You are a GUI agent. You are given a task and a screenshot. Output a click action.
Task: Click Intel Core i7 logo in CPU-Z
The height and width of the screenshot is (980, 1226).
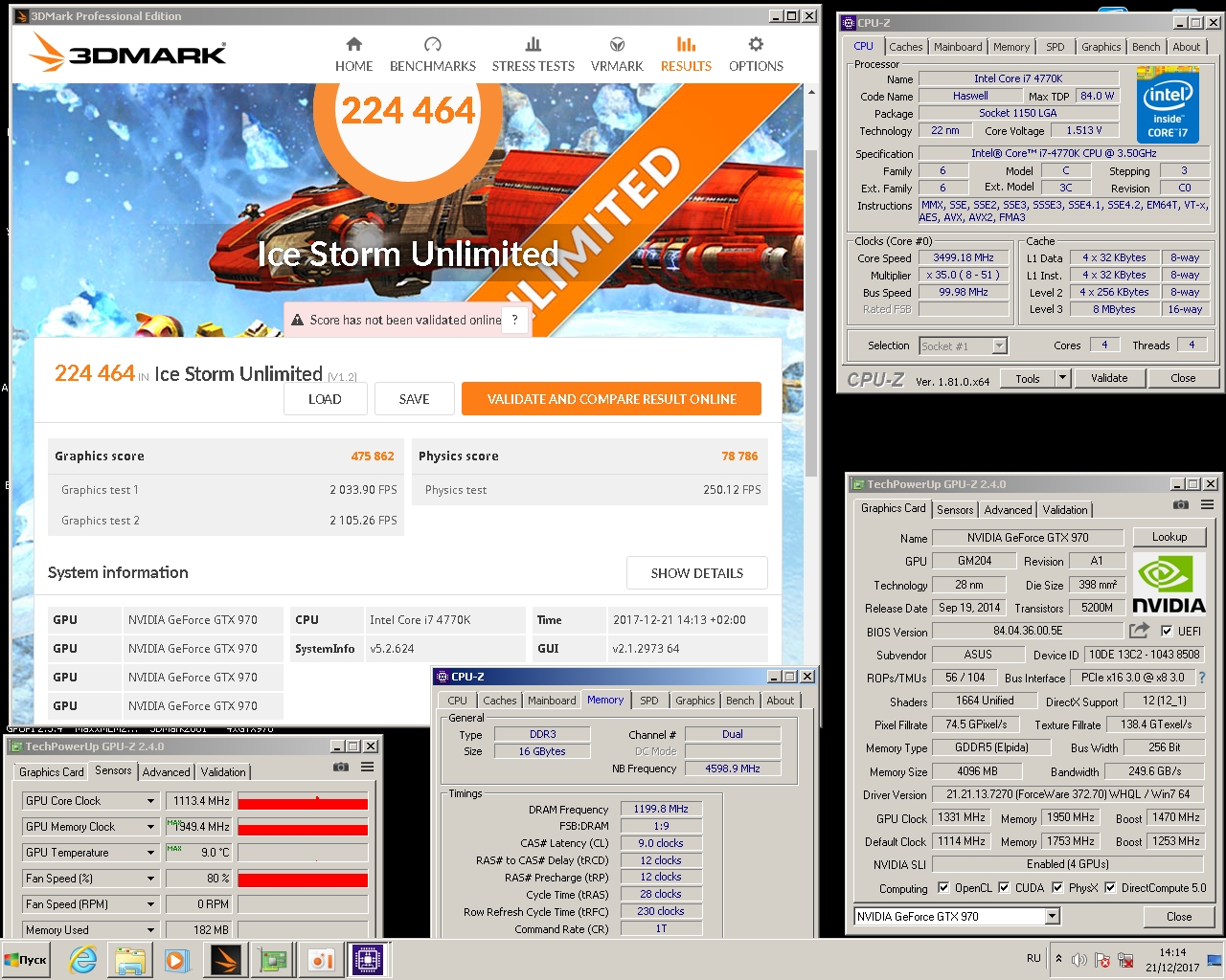pyautogui.click(x=1168, y=104)
